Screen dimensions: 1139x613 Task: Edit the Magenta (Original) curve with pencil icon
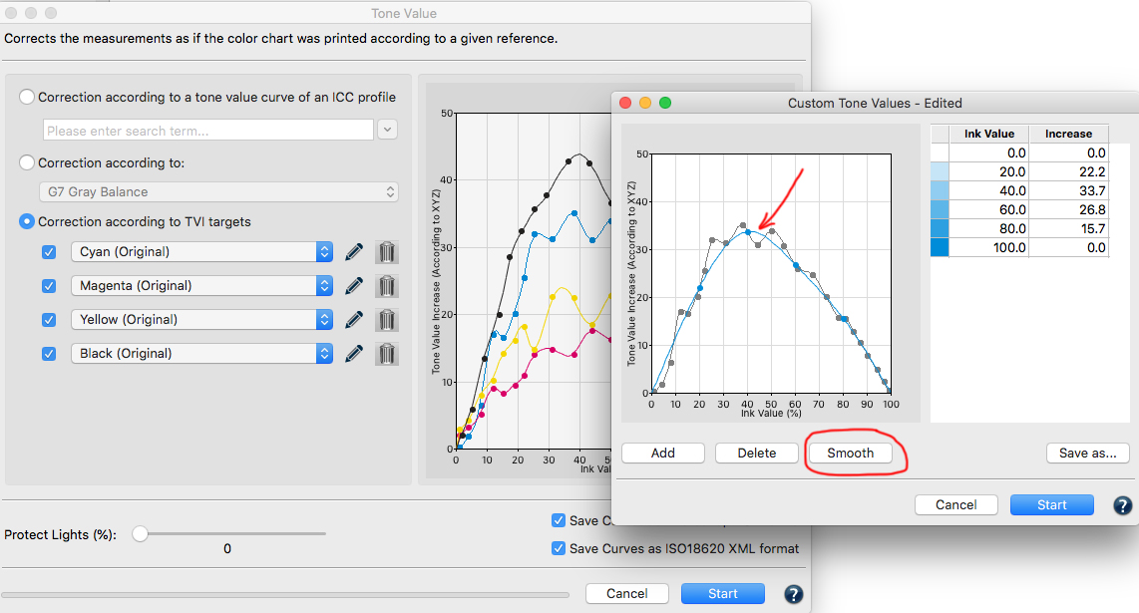354,285
